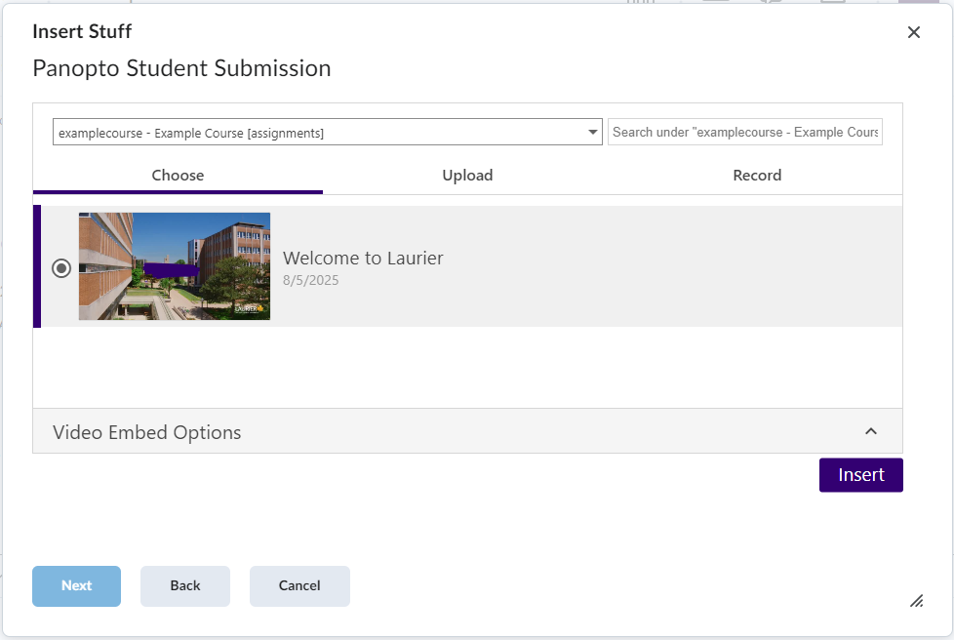
Task: Cancel the Insert Stuff dialog
Action: click(x=299, y=586)
